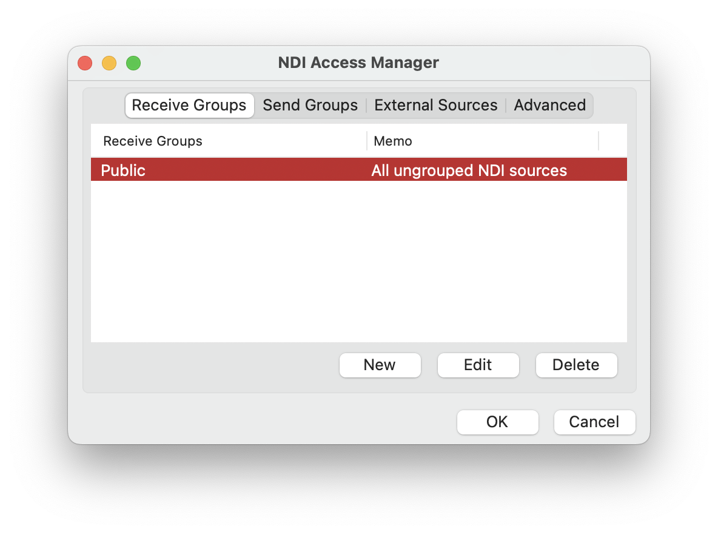Dismiss the dialog with Cancel

pyautogui.click(x=594, y=422)
